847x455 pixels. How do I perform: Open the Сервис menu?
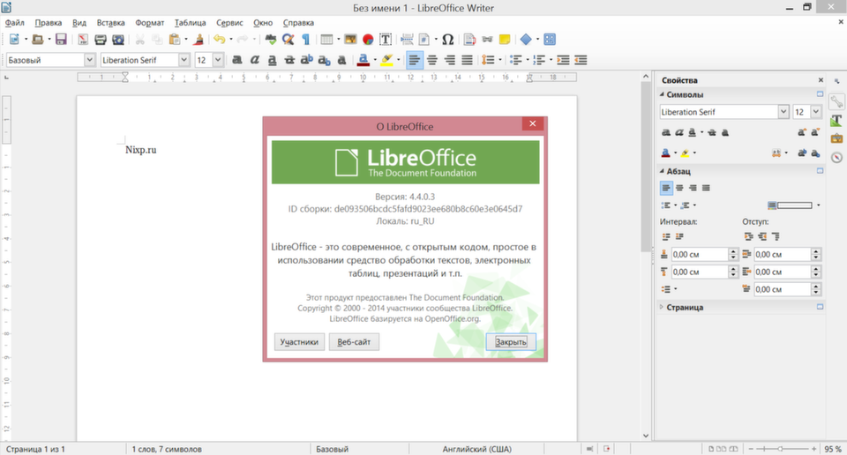[229, 23]
